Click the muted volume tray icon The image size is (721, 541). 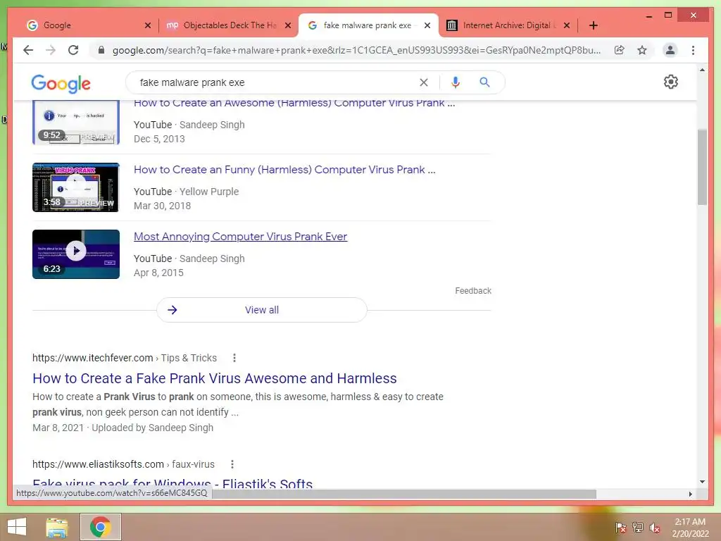[x=654, y=527]
